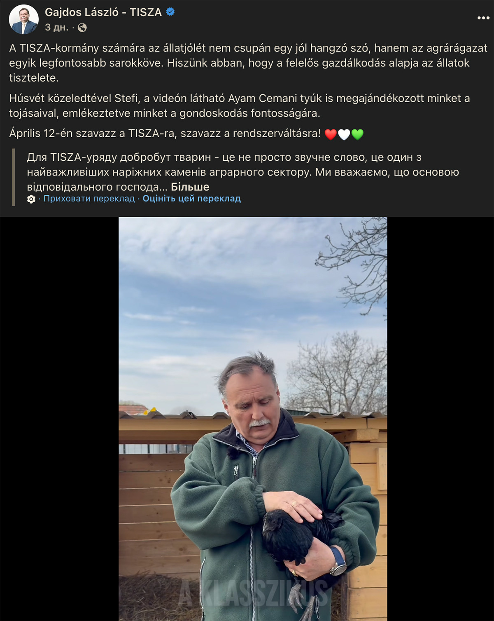Expand translated text with 'Більше'

pyautogui.click(x=190, y=187)
